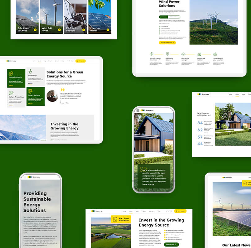Click yellow quotation mark icon in testimonial
This screenshot has width=251, height=248.
(x=63, y=90)
